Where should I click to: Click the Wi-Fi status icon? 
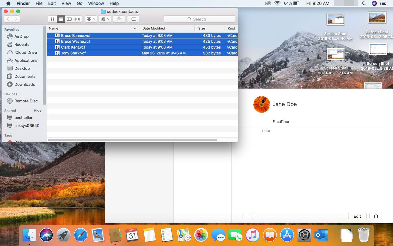pos(278,3)
